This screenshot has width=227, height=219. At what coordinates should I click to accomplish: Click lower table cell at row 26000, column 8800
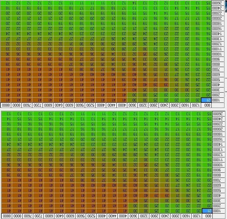click(6, 114)
